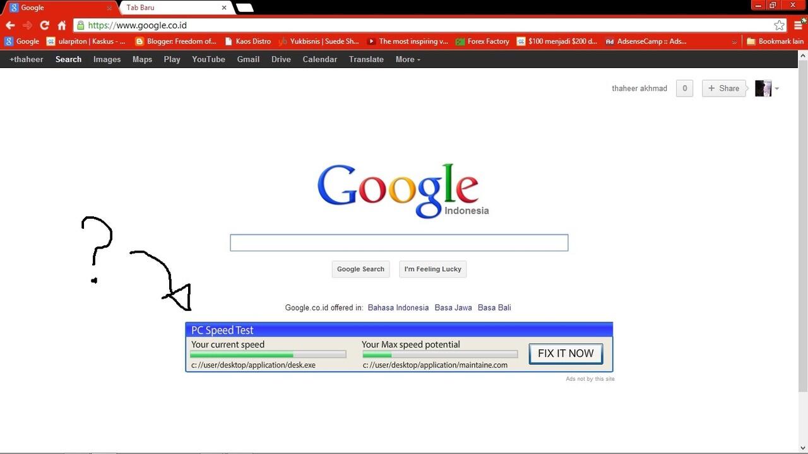
Task: Click the page scrollbar up arrow
Action: (803, 55)
